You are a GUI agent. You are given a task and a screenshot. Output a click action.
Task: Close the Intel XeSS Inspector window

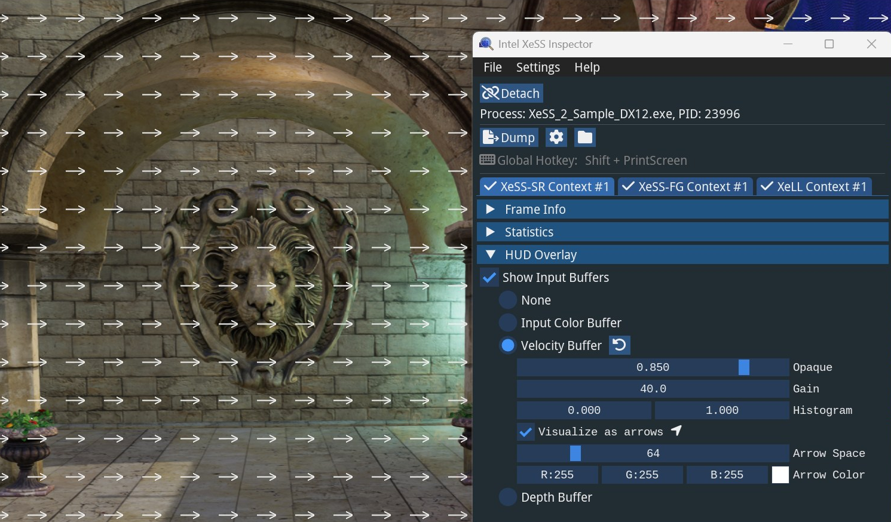(871, 44)
